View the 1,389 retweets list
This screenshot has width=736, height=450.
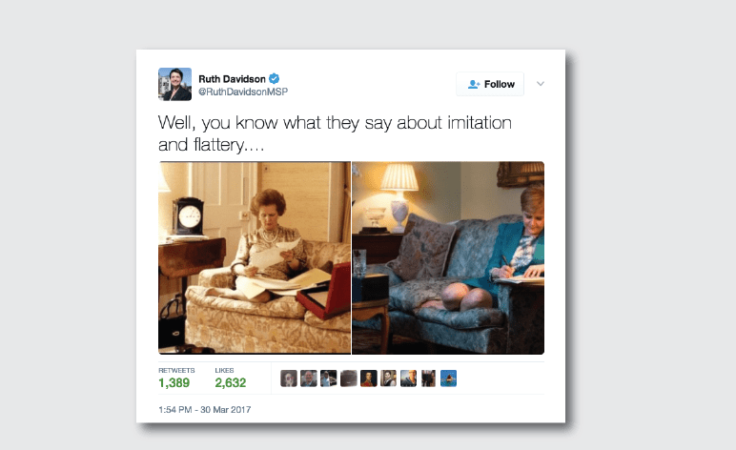click(x=176, y=378)
